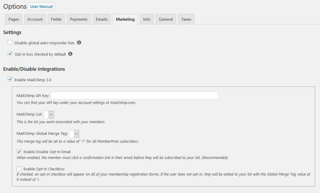Toggle Disable global auto-responder lists checkbox
The height and width of the screenshot is (193, 320).
[x=10, y=42]
